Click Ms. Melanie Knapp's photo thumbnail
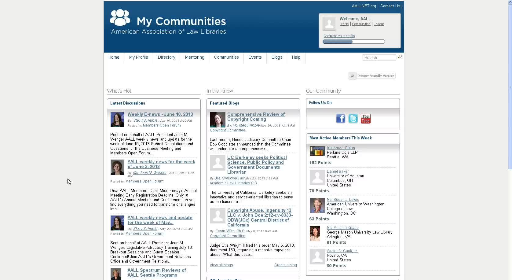Screen dimensions: 512x280 click(315, 234)
